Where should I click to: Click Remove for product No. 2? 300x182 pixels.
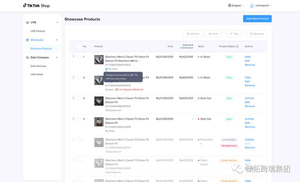[250, 86]
